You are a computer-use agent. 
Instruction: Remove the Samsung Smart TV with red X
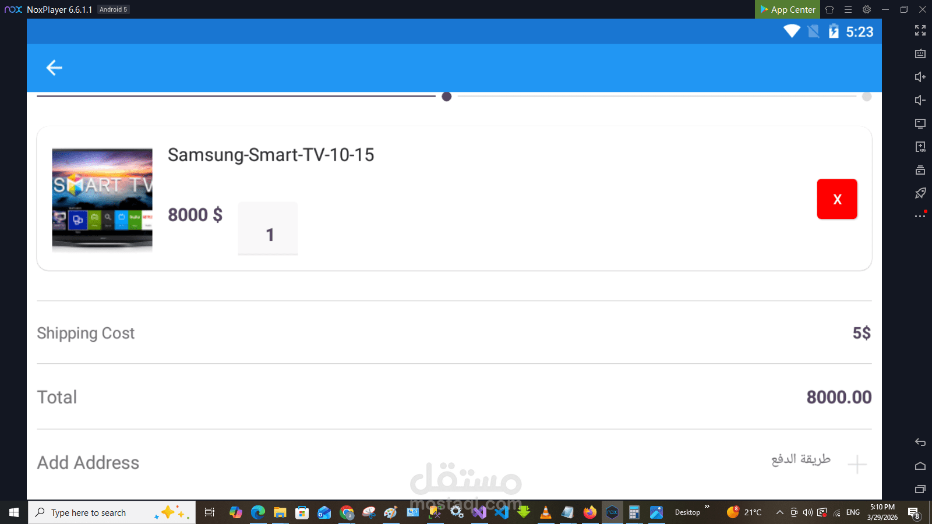[x=837, y=199]
